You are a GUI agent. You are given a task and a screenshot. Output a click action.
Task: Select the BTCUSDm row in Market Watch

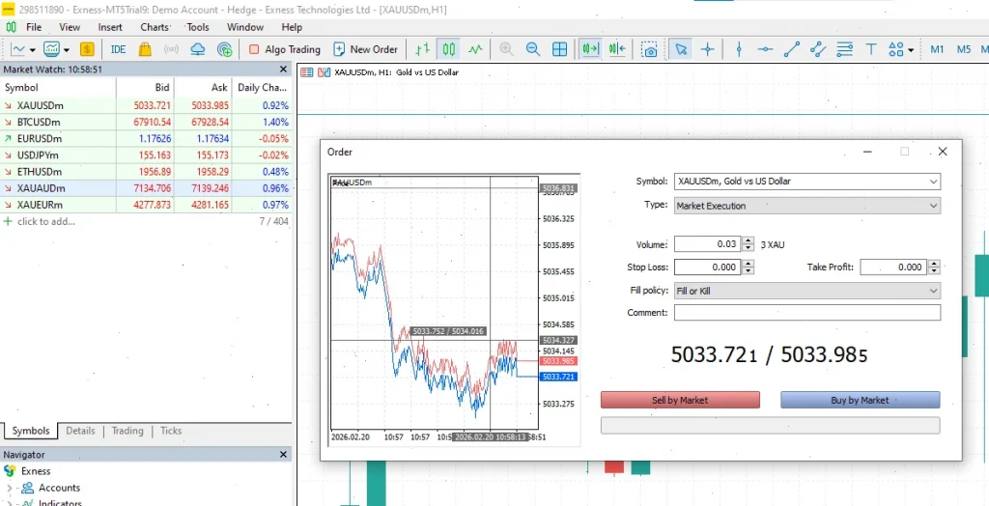point(146,123)
